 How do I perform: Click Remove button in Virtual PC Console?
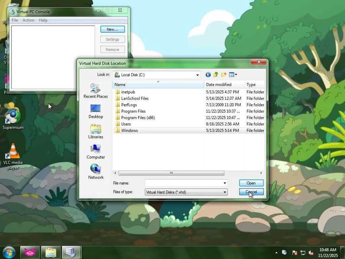pyautogui.click(x=113, y=50)
